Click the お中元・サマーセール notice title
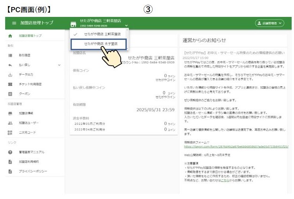 234,53
